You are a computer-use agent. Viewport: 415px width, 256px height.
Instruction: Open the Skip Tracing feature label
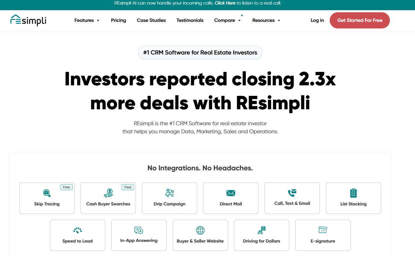tap(47, 204)
